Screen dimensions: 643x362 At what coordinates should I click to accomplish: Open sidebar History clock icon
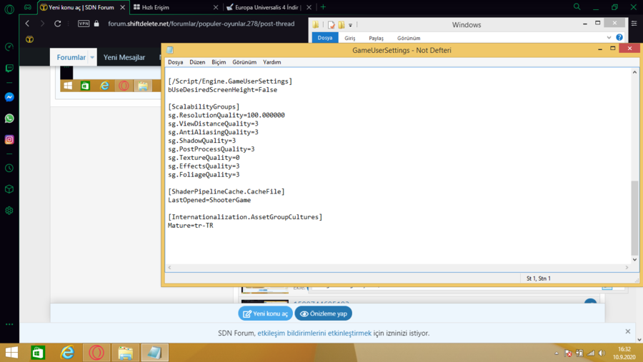click(9, 169)
